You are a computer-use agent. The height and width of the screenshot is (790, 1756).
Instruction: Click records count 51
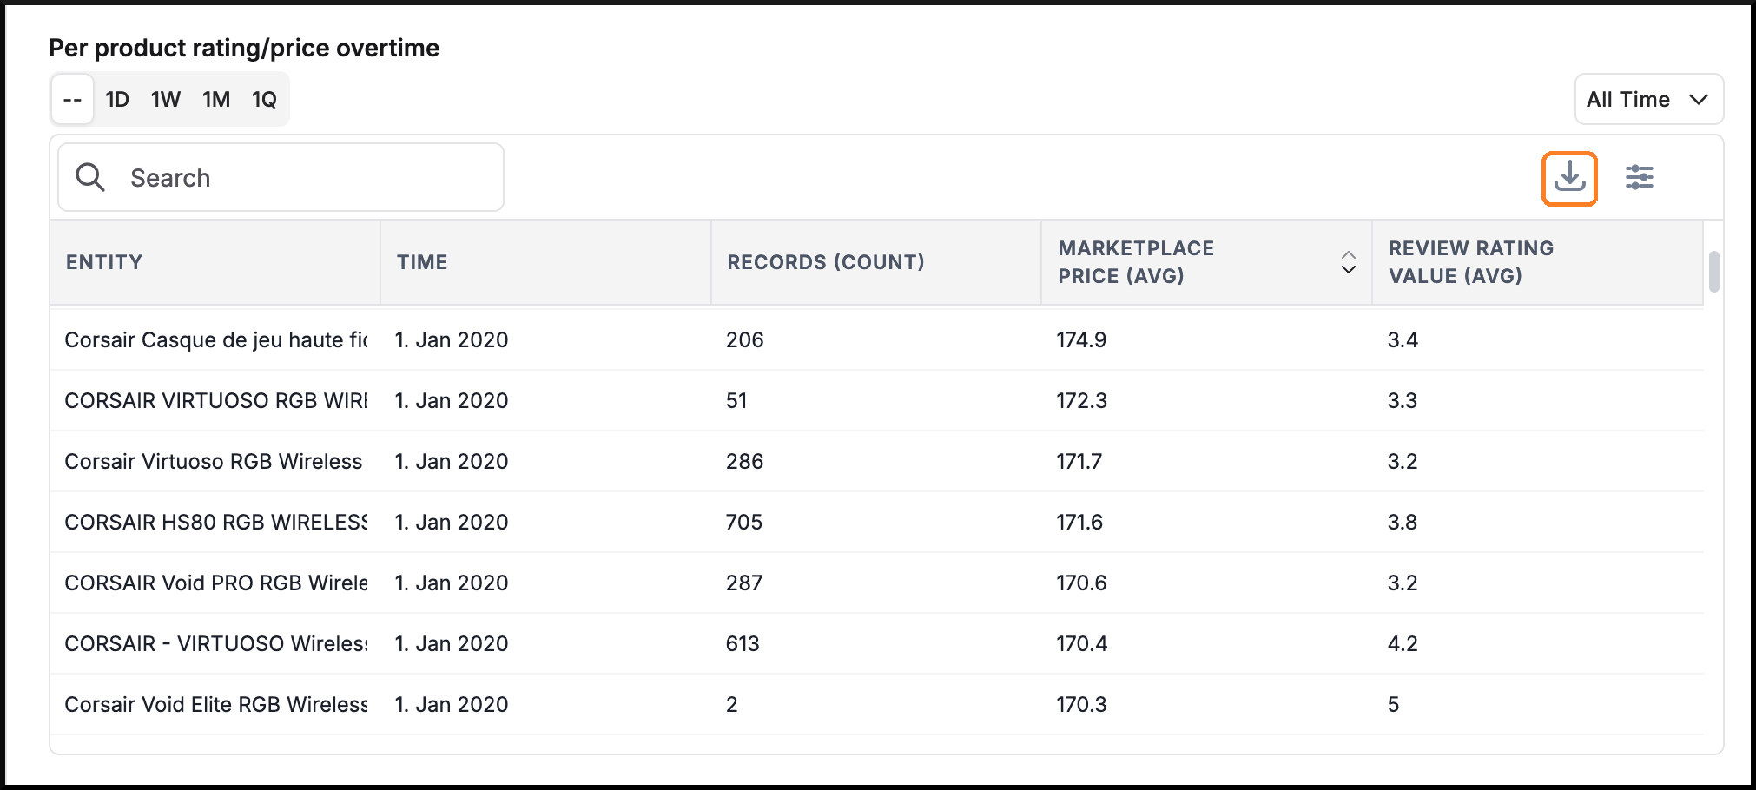coord(736,400)
